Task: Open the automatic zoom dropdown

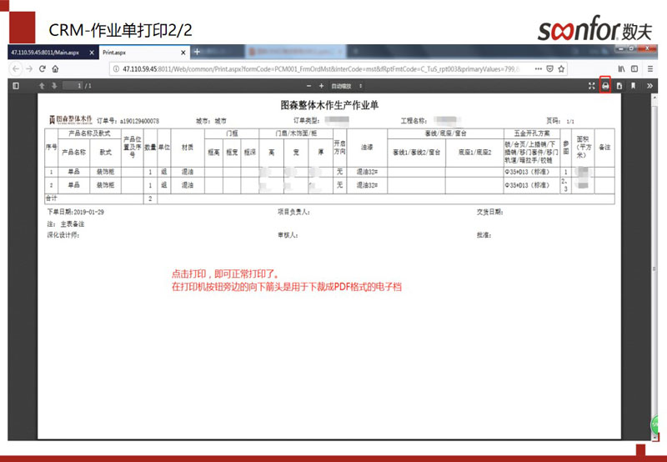Action: [x=346, y=86]
